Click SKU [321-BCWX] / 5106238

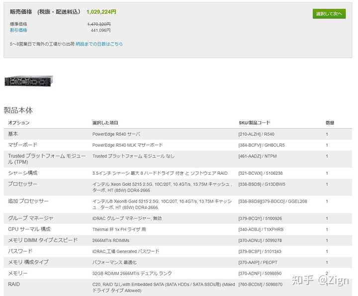(261, 173)
